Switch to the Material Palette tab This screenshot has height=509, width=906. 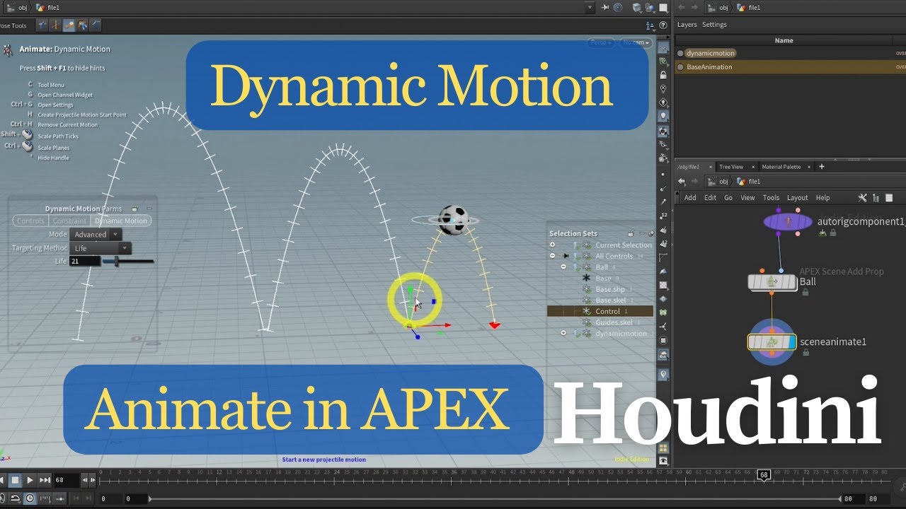pos(781,167)
